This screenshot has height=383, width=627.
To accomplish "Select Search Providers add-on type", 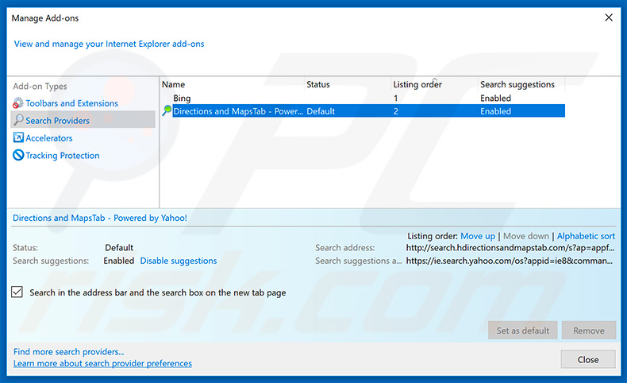I will [x=58, y=121].
